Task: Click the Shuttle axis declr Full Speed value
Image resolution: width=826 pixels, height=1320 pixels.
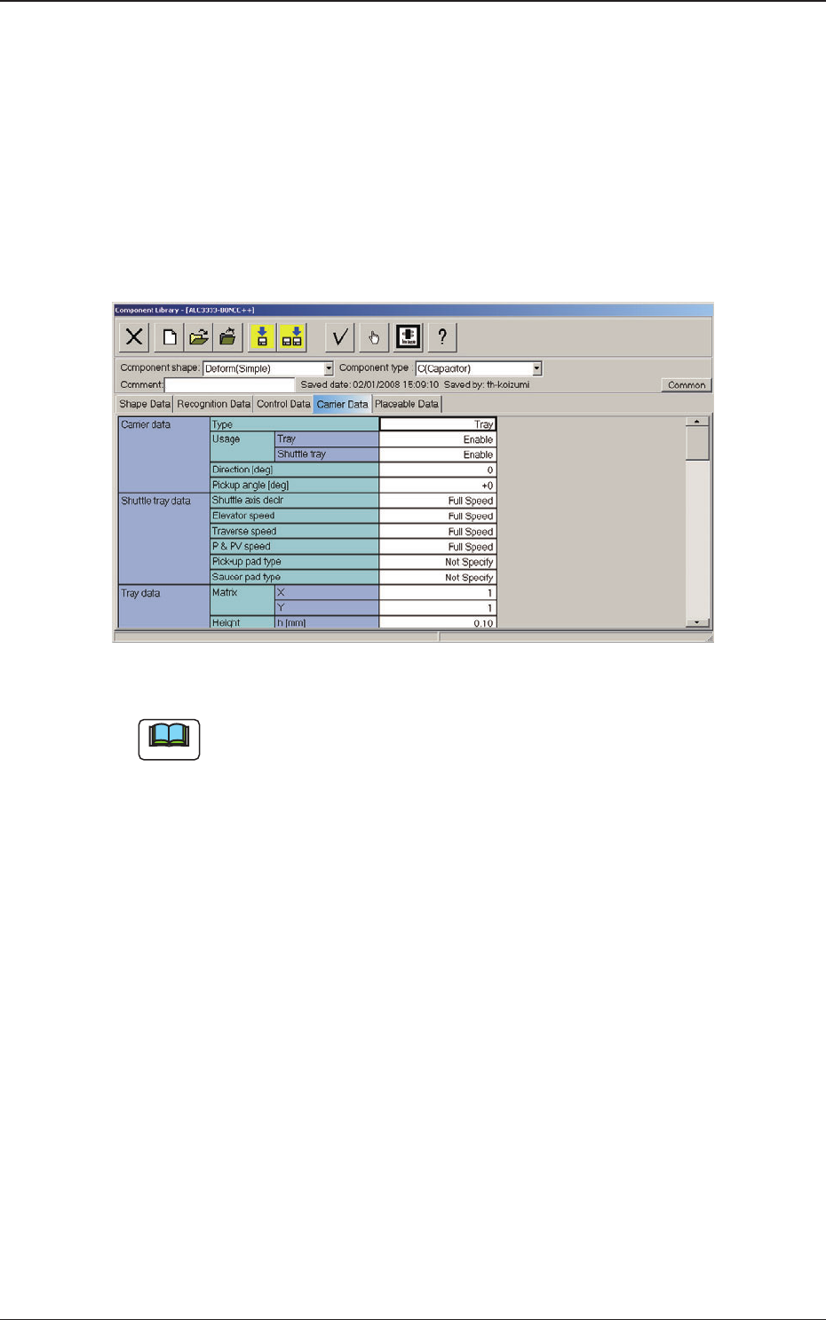Action: 438,501
